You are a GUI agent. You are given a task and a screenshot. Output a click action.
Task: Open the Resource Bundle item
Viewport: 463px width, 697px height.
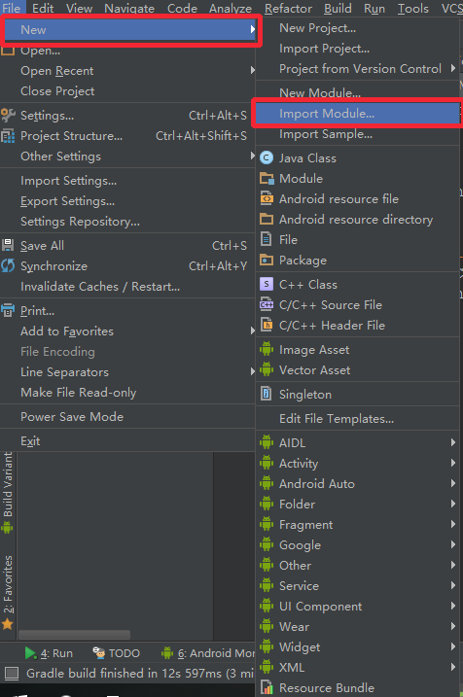point(358,687)
